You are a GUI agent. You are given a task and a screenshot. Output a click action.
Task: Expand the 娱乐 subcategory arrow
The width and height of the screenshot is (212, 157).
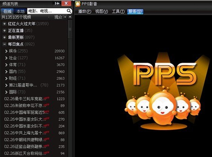[x=6, y=51]
